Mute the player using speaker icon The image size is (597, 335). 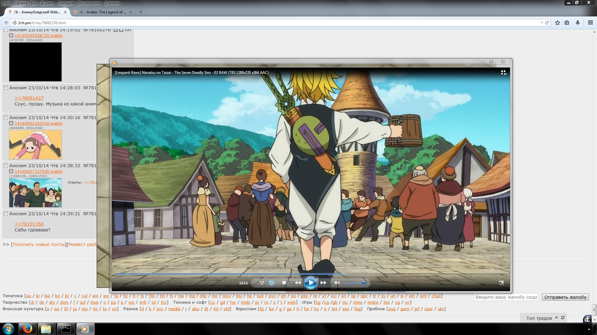click(x=337, y=283)
